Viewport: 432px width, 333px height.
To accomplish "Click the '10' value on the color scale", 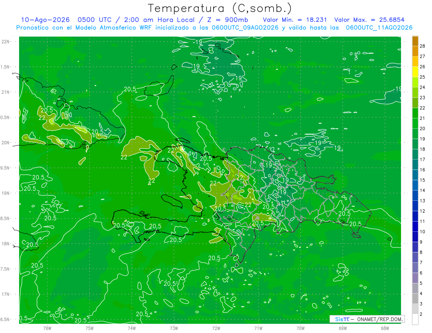I will click(x=423, y=232).
